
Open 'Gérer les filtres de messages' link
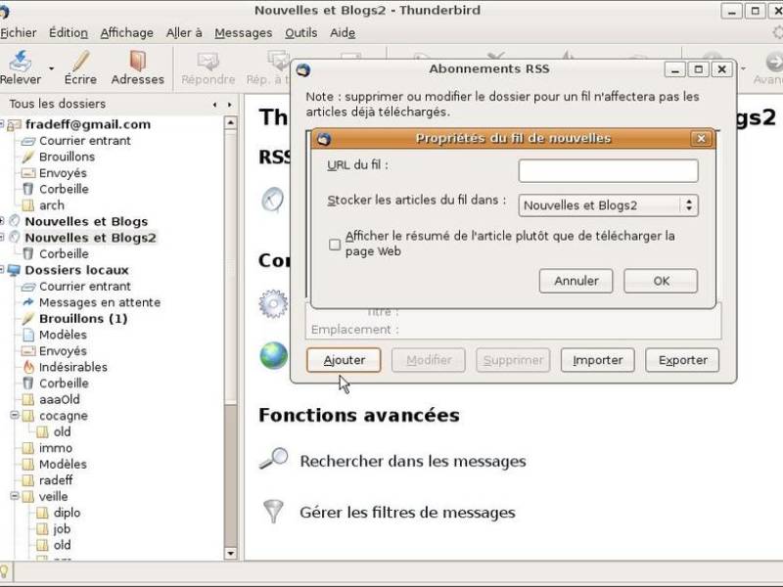407,512
